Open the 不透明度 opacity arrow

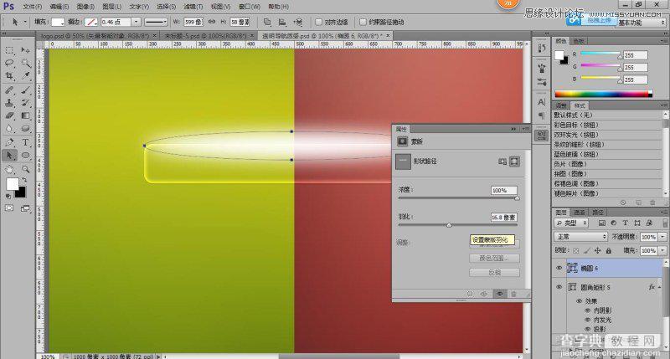662,237
